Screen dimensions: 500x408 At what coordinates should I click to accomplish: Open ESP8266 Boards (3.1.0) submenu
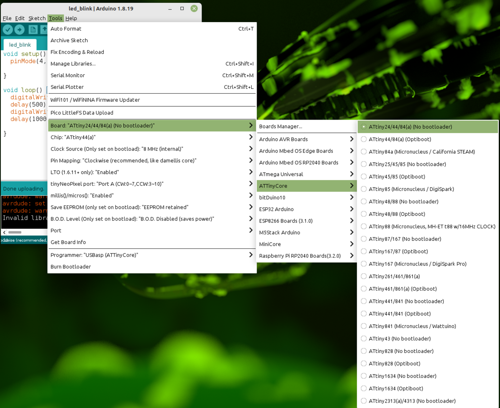[x=307, y=221]
